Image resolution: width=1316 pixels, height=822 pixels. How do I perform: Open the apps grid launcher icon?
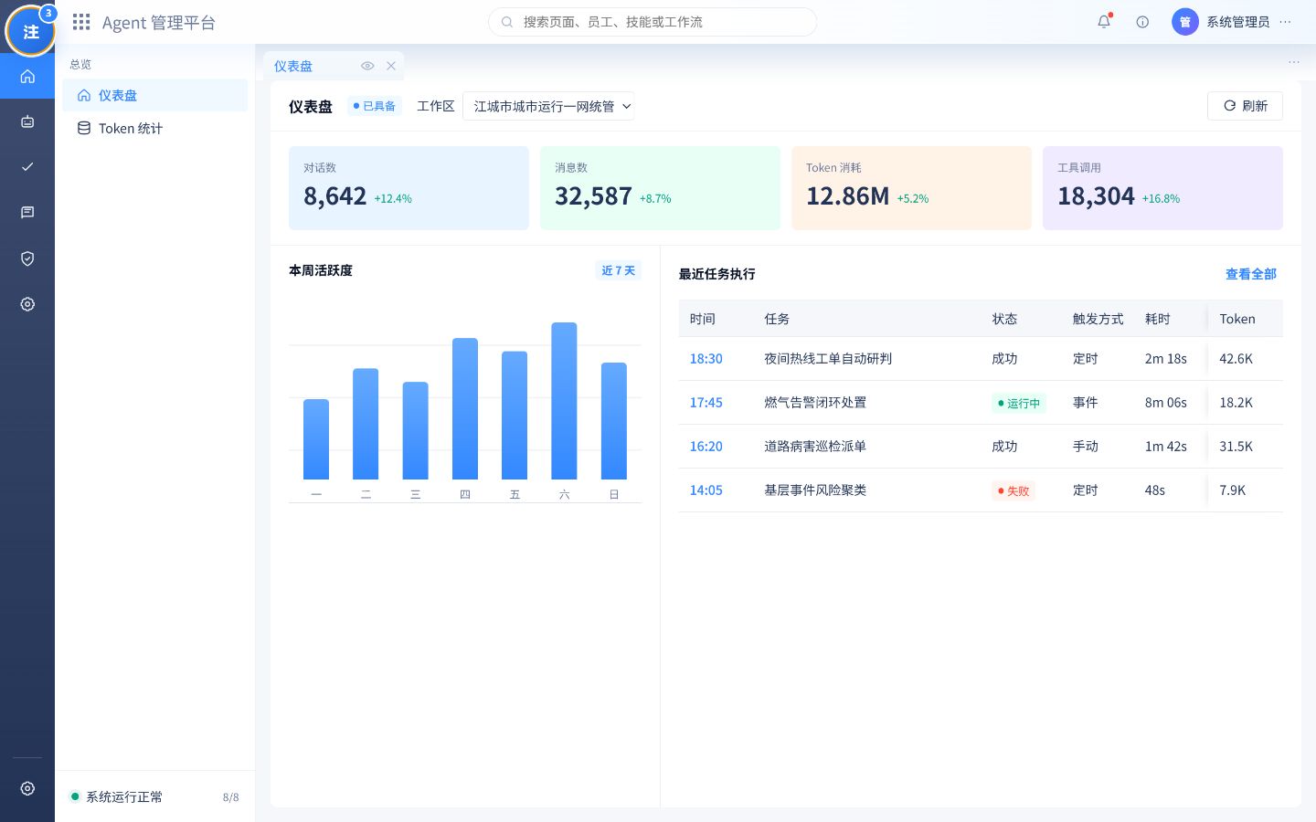coord(81,22)
